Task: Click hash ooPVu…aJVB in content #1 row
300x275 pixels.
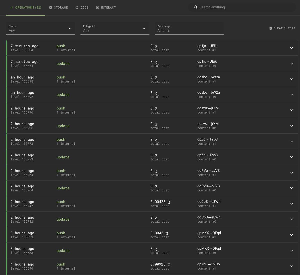Action: (x=208, y=171)
